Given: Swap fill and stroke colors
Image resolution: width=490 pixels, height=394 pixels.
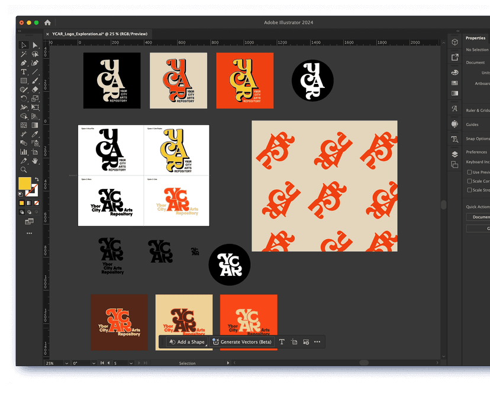Looking at the screenshot, I should 37,180.
